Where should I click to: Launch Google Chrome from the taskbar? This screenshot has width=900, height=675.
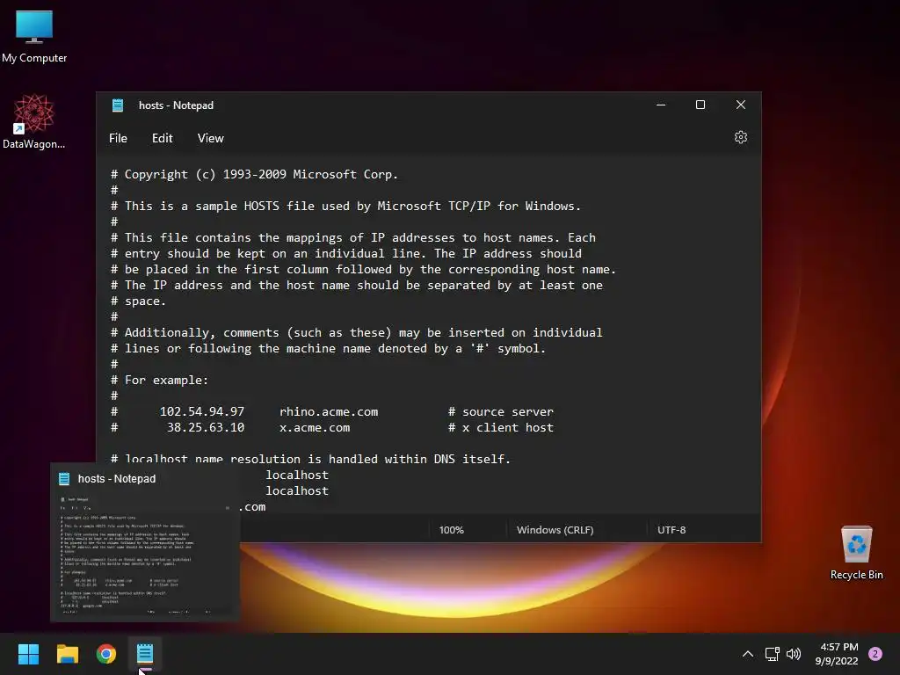pos(106,654)
